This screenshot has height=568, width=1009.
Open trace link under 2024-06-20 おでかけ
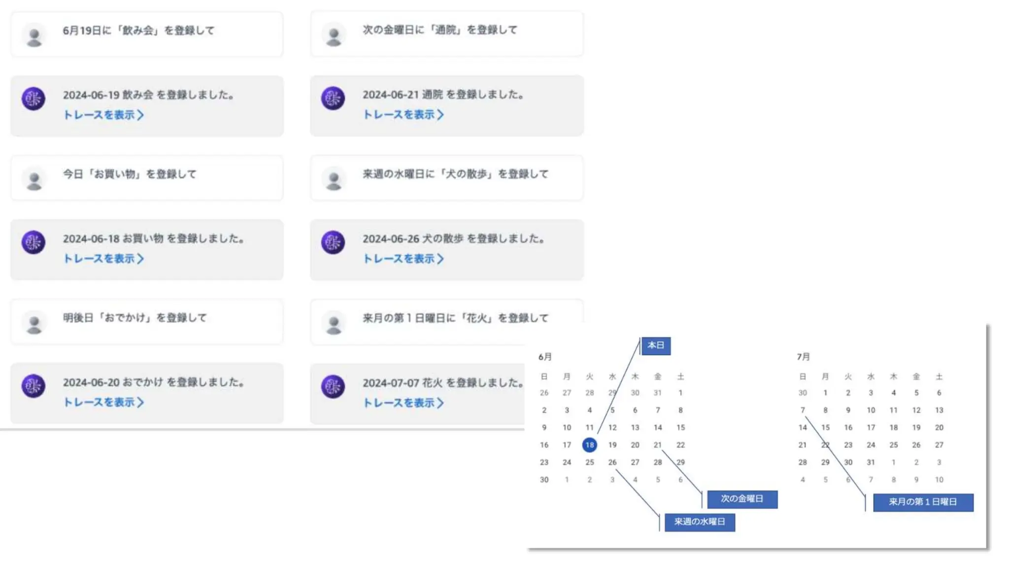[103, 402]
